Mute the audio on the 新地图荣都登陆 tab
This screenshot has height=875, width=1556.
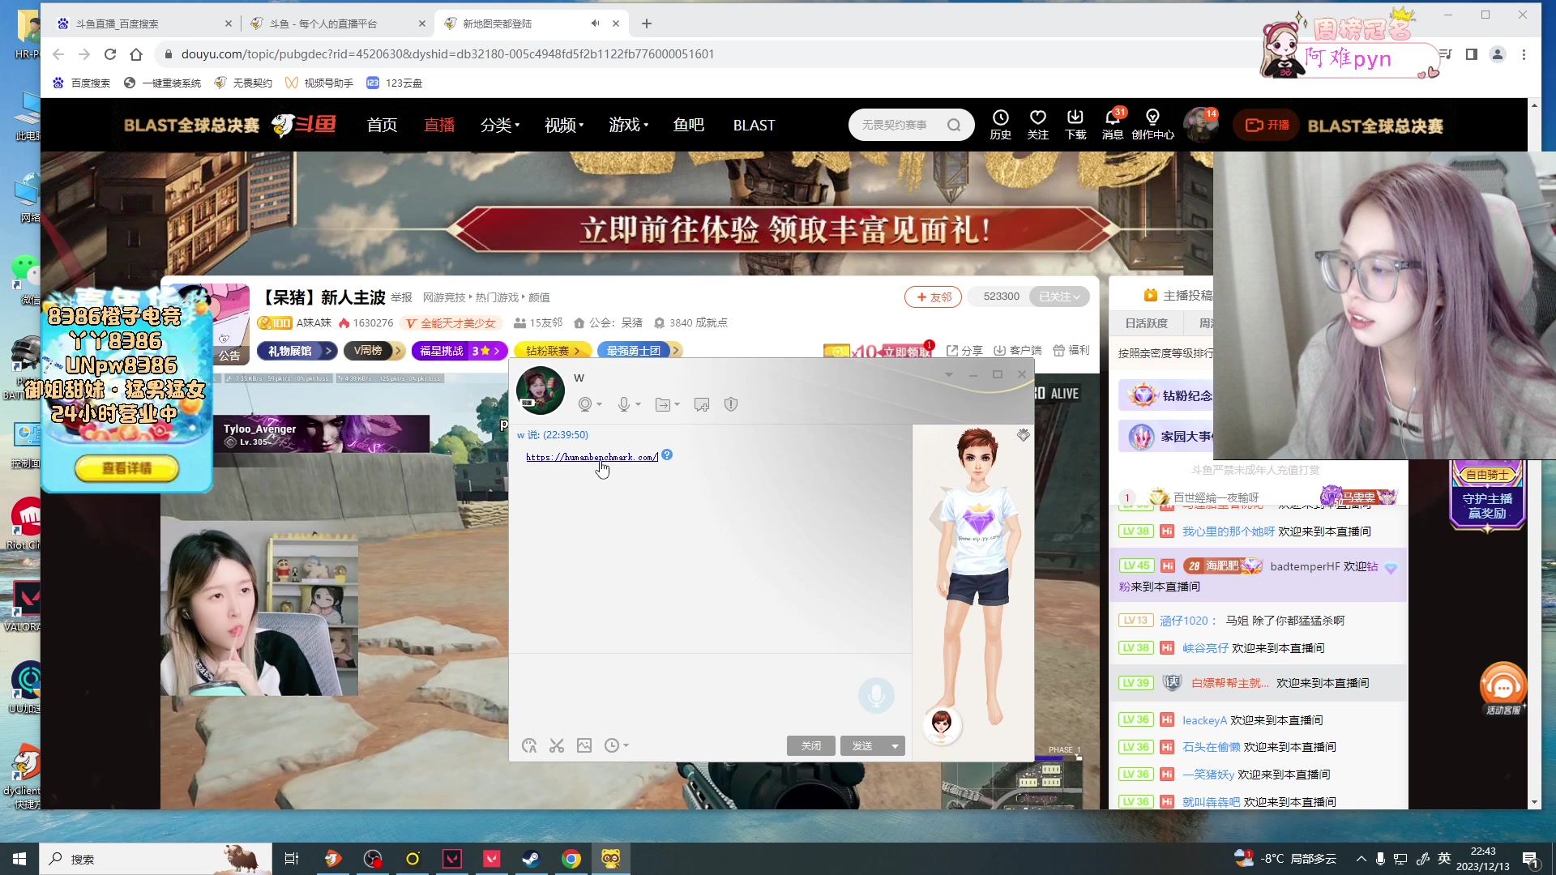point(595,23)
